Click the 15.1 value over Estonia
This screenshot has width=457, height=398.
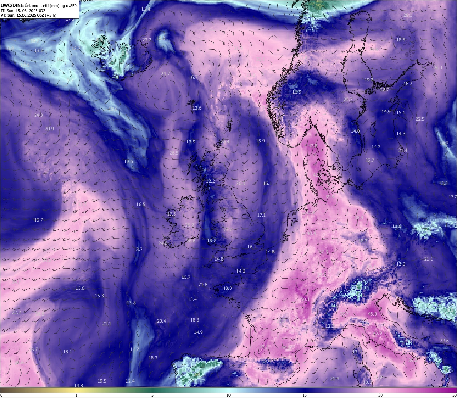[401, 113]
